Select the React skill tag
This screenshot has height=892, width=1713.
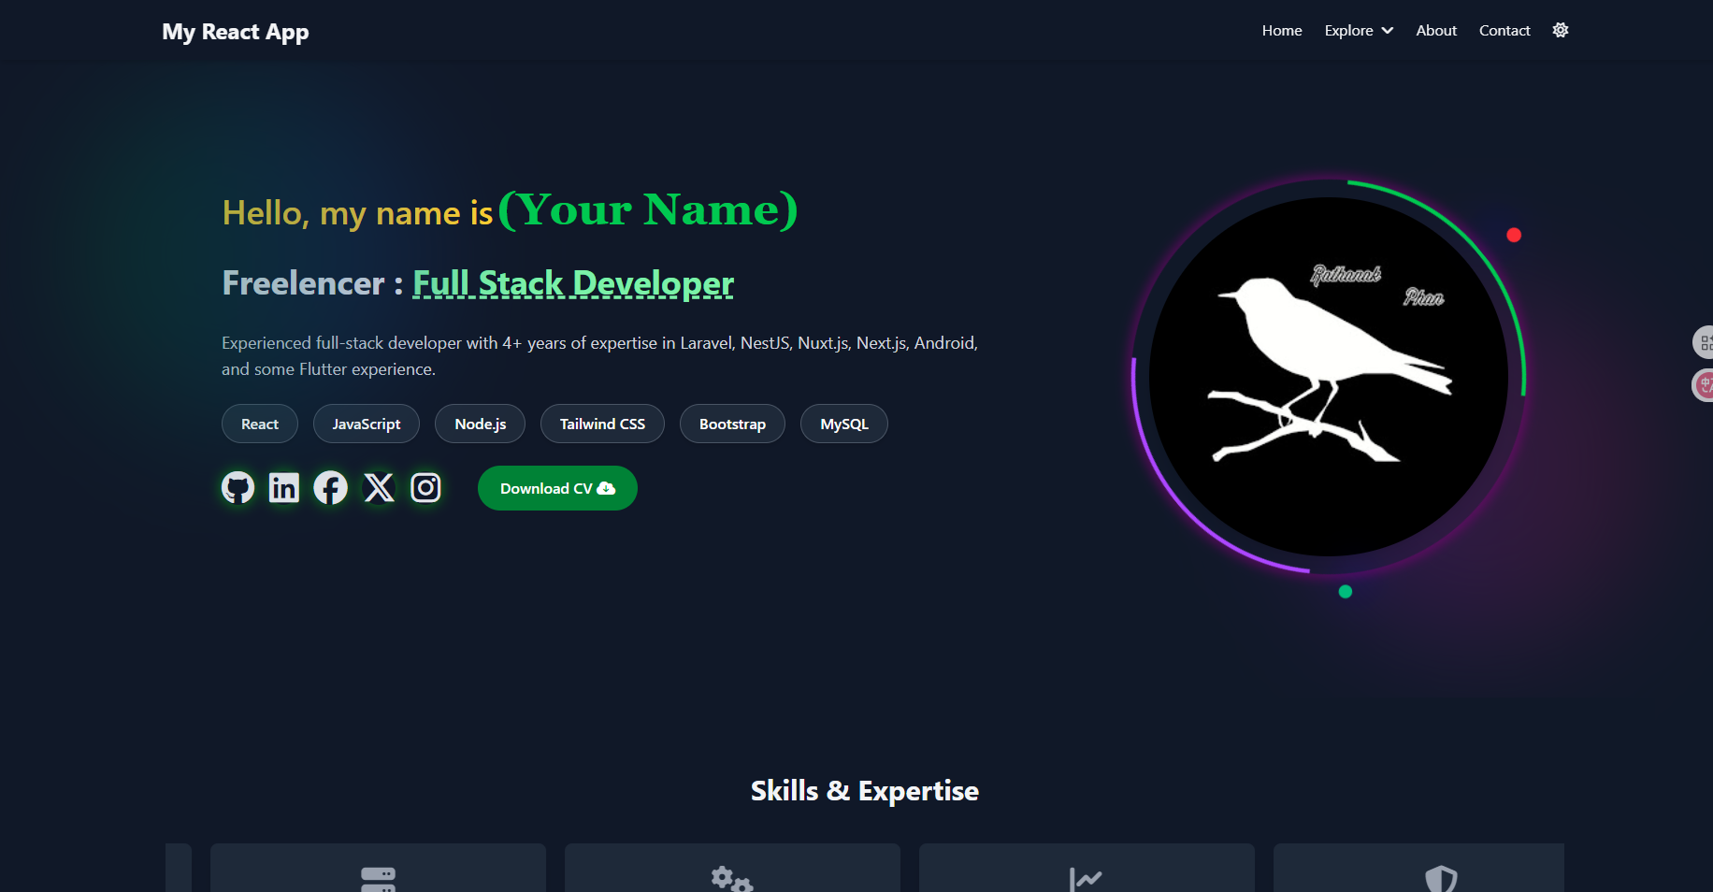click(260, 424)
